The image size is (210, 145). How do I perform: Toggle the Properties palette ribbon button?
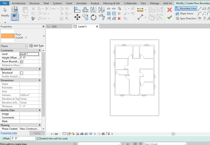15,17
